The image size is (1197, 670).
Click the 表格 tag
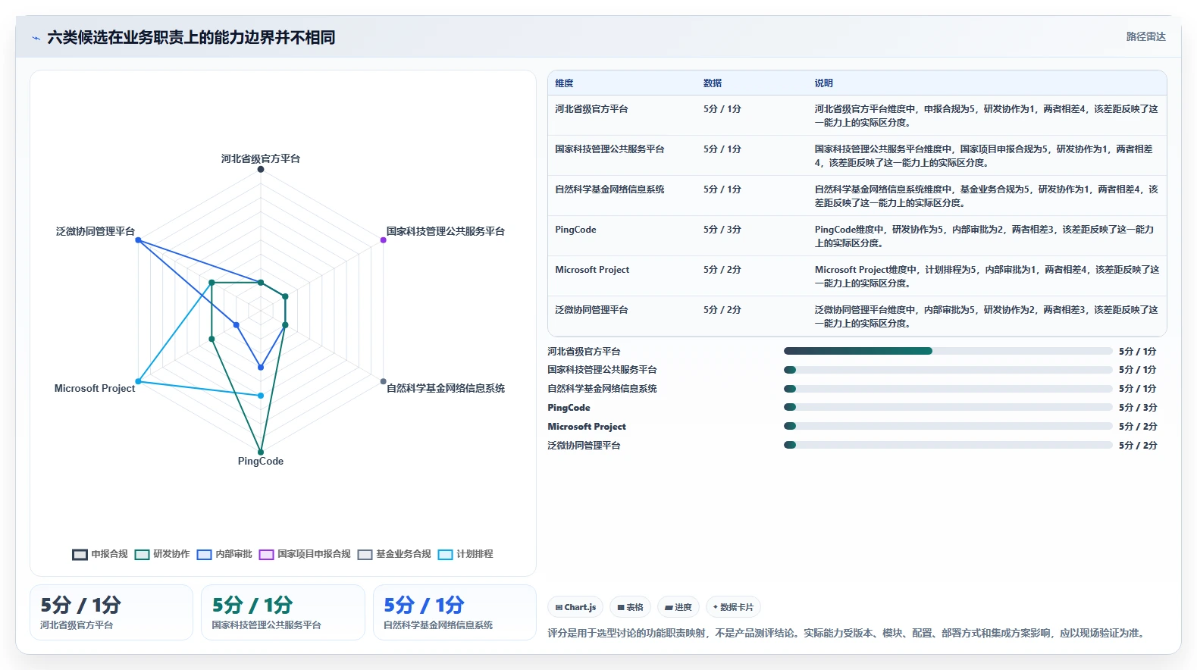click(630, 607)
